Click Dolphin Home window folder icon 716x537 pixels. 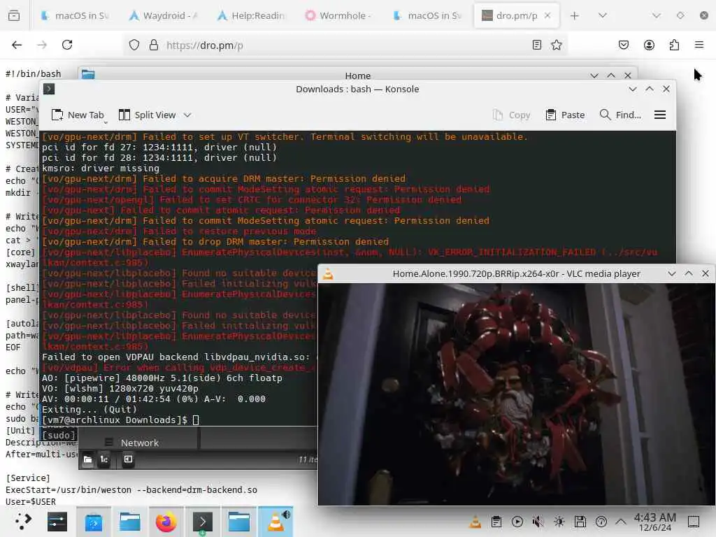88,75
